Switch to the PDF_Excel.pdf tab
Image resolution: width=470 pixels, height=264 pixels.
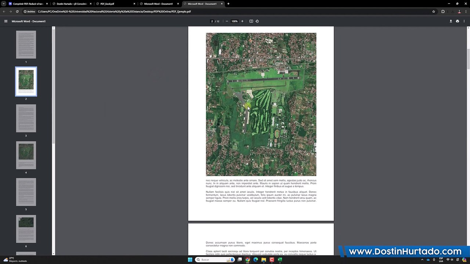[x=116, y=4]
